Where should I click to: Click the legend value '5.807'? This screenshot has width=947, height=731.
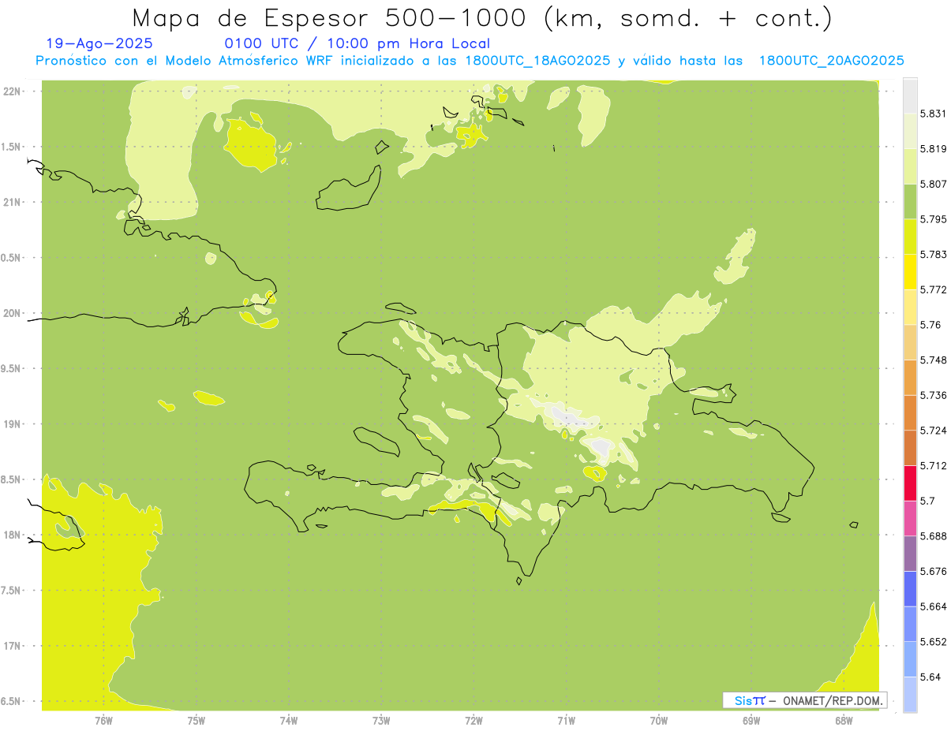pos(934,184)
